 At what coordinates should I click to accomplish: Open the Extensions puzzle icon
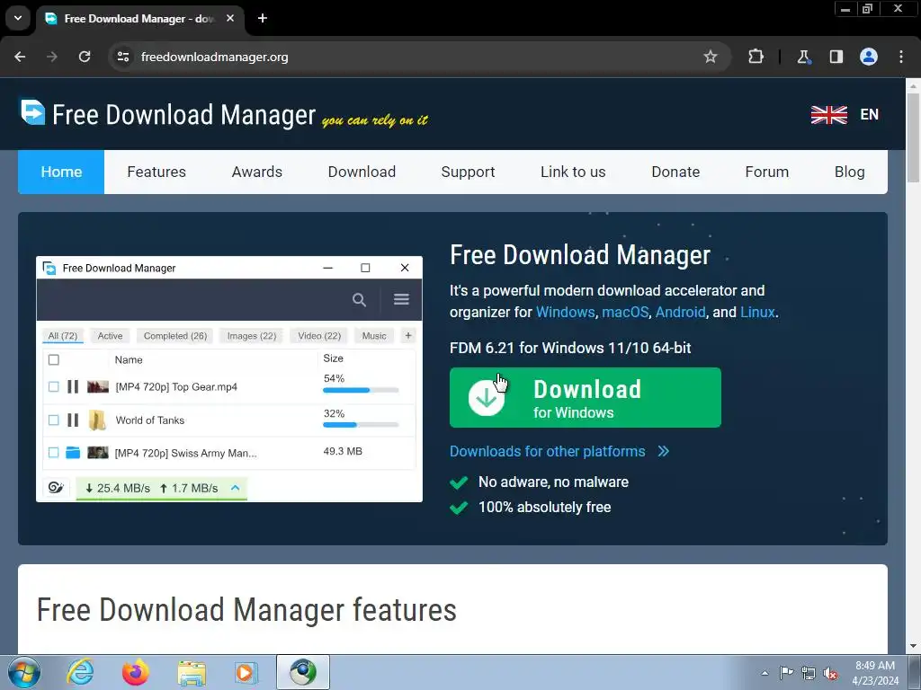click(x=756, y=57)
